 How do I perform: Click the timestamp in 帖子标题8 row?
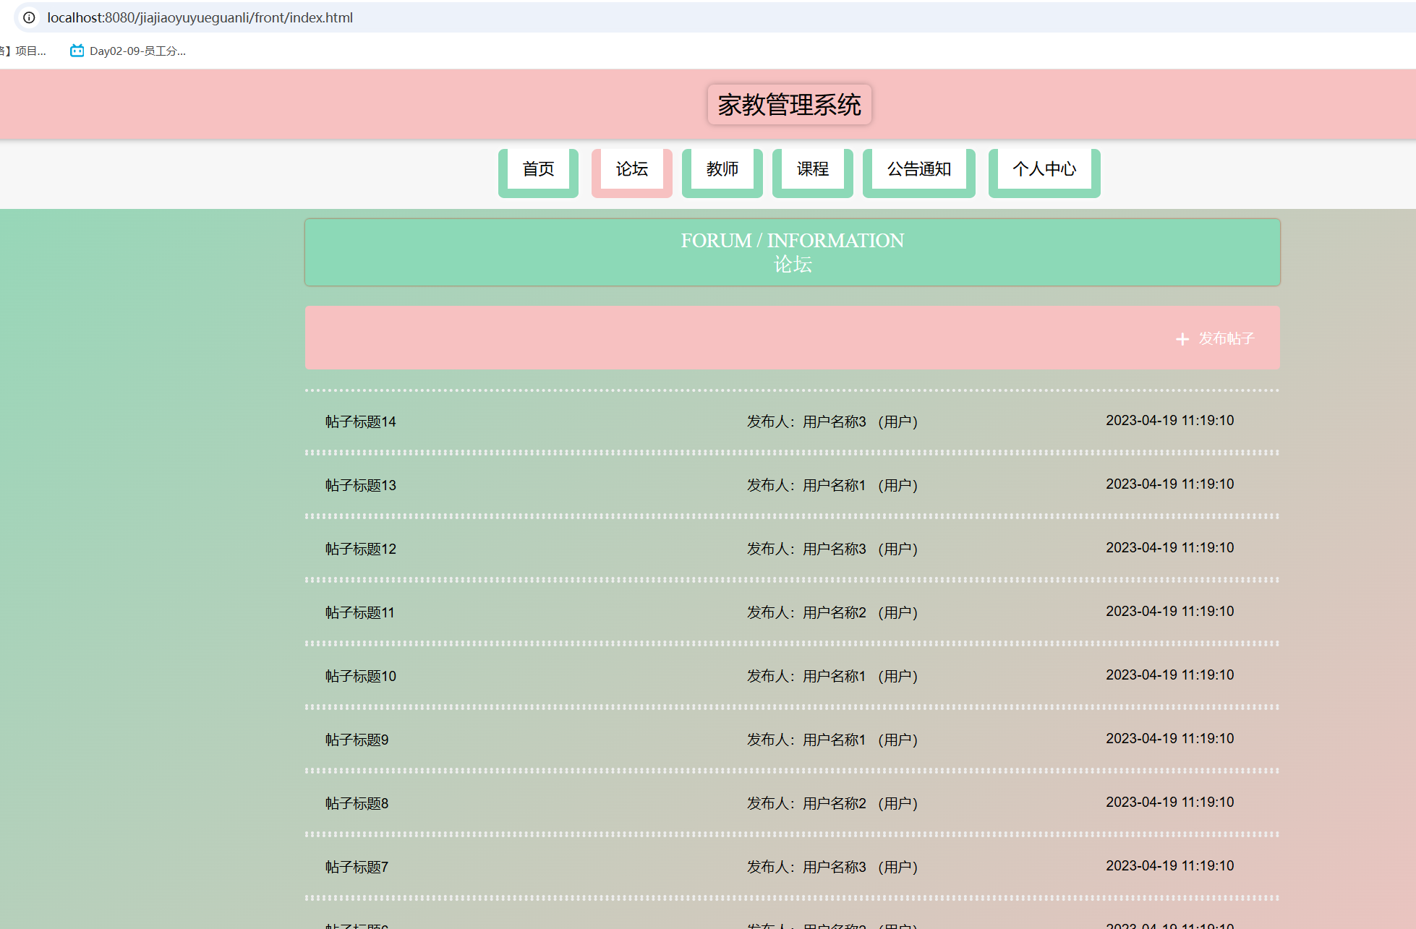(x=1170, y=802)
